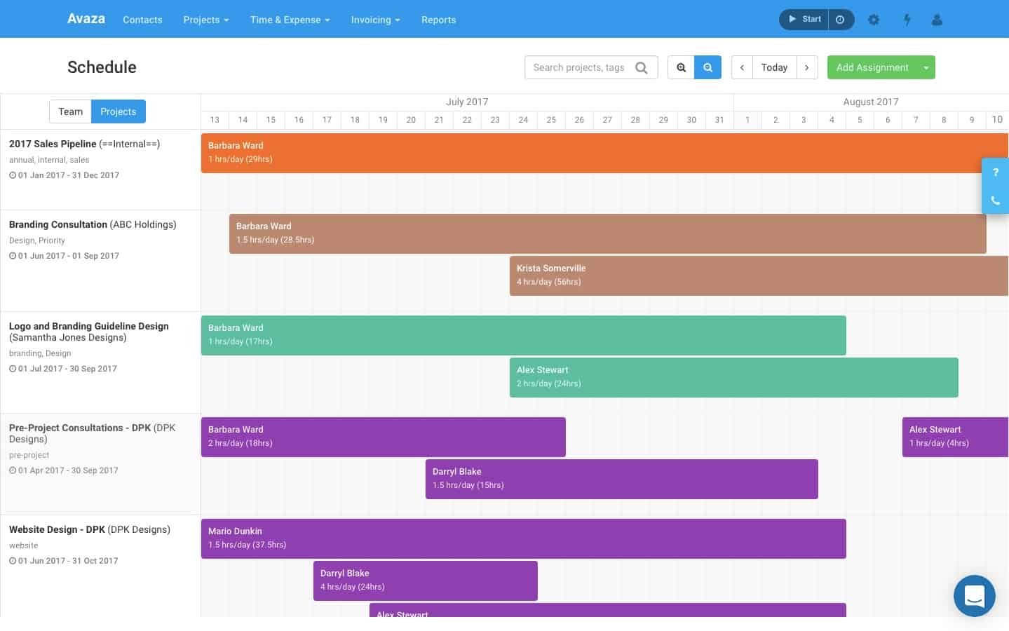
Task: Open the Add Assignment dropdown arrow
Action: pyautogui.click(x=926, y=67)
